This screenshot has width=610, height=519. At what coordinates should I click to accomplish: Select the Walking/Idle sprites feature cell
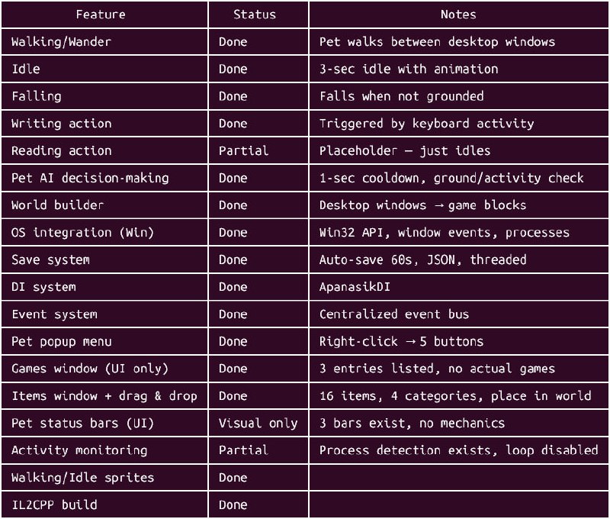pyautogui.click(x=82, y=478)
